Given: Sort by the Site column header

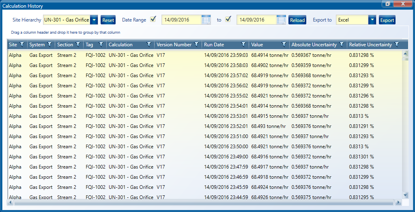Looking at the screenshot, I should click(13, 45).
